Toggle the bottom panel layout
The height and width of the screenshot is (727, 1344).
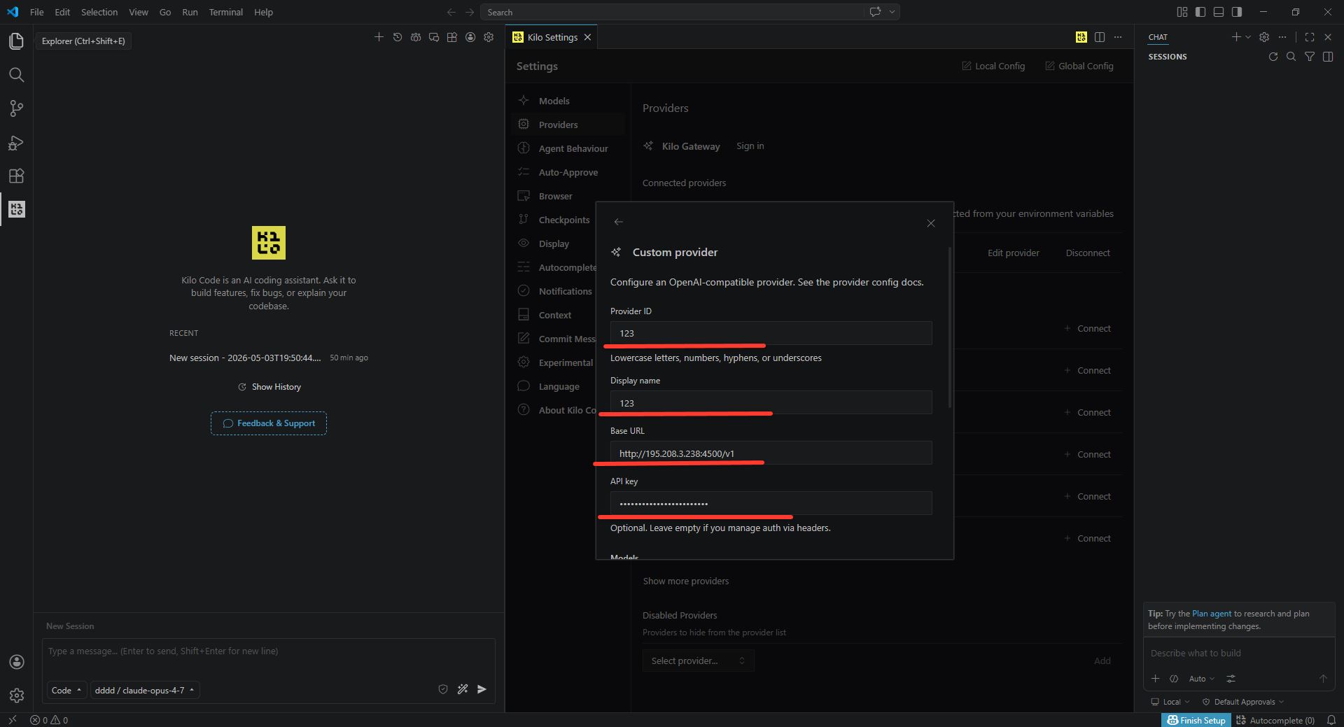tap(1219, 12)
